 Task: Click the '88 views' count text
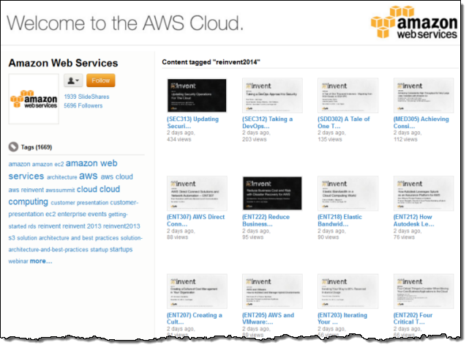pyautogui.click(x=177, y=237)
